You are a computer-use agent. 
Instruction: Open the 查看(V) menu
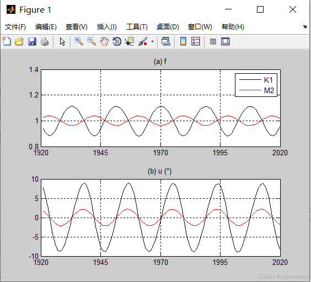[77, 27]
